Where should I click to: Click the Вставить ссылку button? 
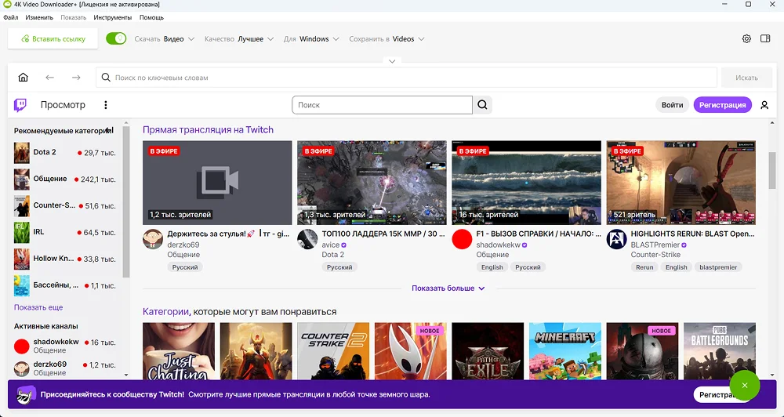tap(53, 38)
